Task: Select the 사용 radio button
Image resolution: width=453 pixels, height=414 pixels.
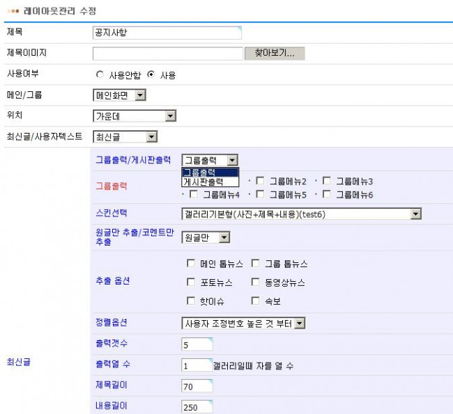Action: tap(151, 74)
